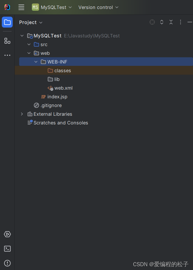The image size is (193, 270).
Task: Select the classes folder
Action: [104, 70]
